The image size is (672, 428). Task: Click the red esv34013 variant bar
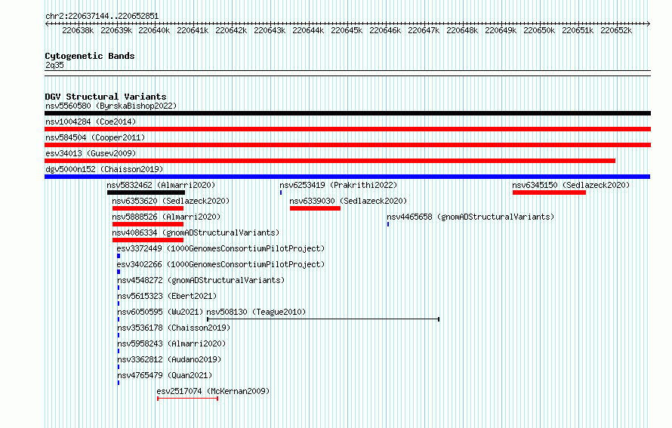[x=330, y=161]
